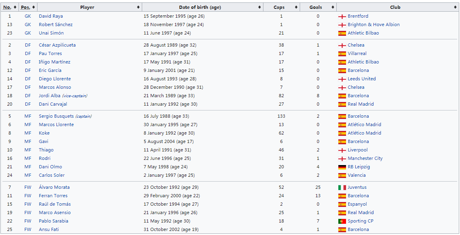The height and width of the screenshot is (235, 460).
Task: Click the England flag next to Liverpool
Action: pos(342,150)
